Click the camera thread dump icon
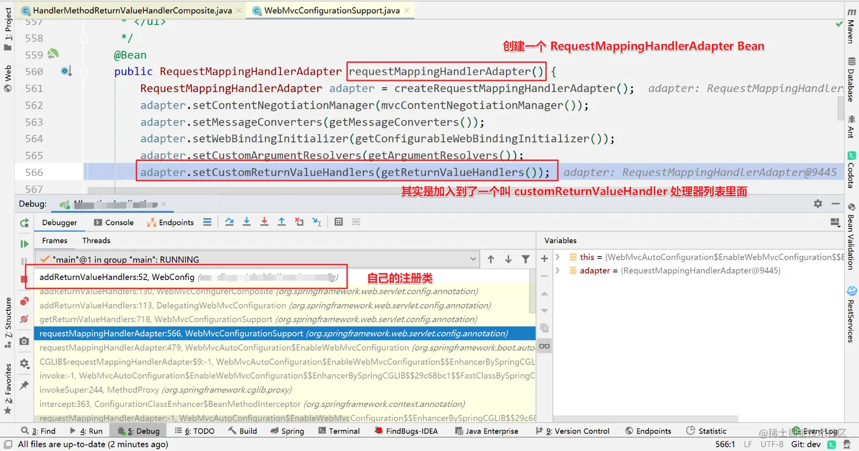Viewport: 859px width, 451px height. (x=24, y=341)
